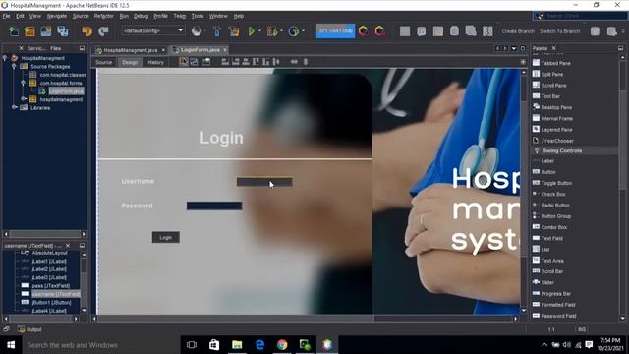629x354 pixels.
Task: Click the Profile Project icon
Action: (x=294, y=31)
